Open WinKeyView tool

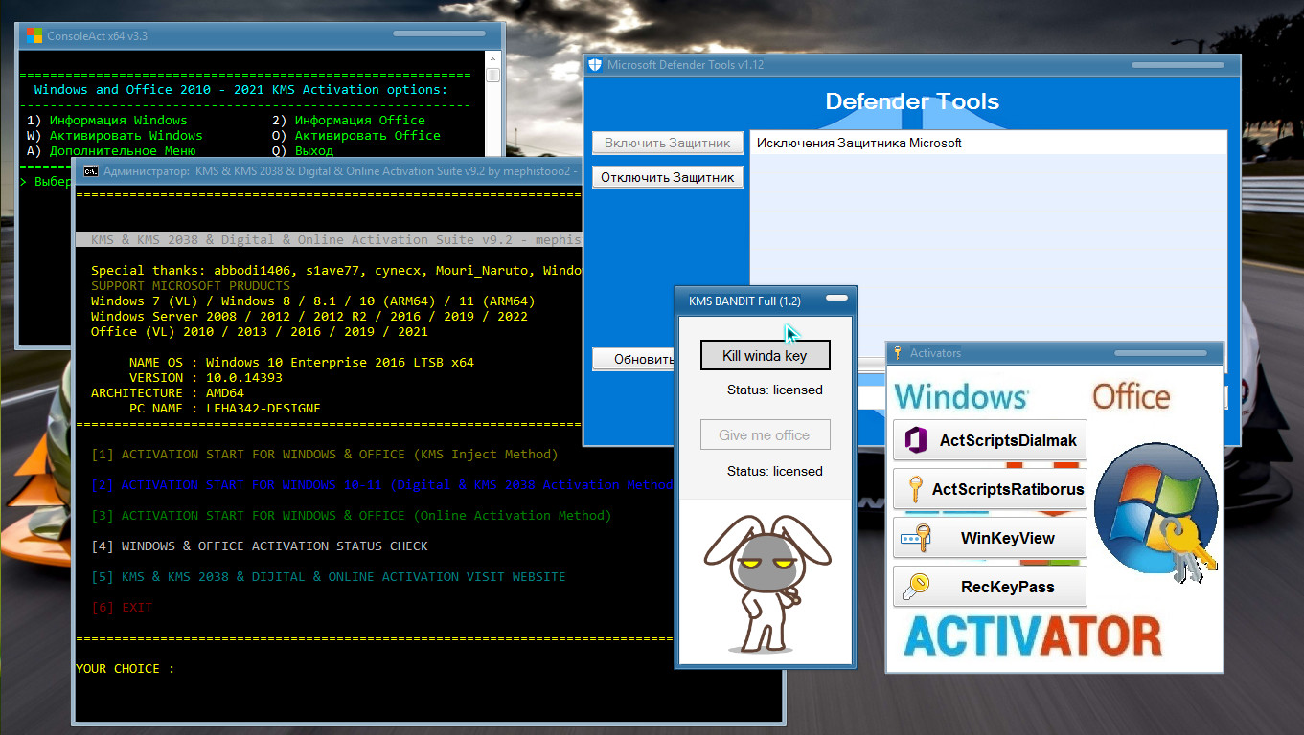[x=990, y=538]
